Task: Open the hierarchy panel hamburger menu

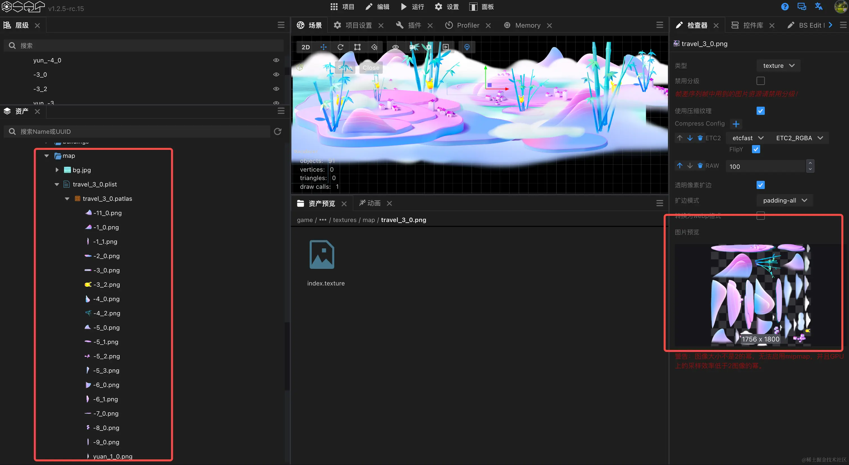Action: click(281, 25)
